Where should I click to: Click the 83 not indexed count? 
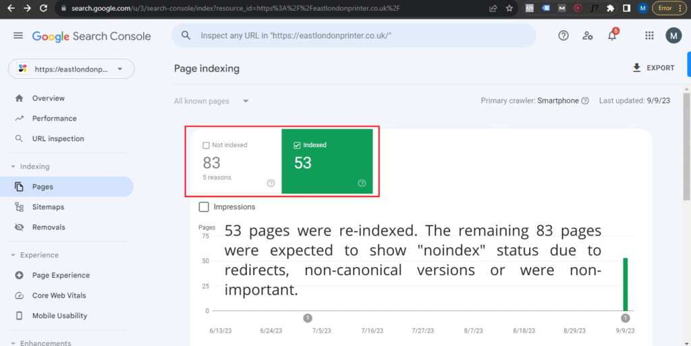click(x=211, y=163)
